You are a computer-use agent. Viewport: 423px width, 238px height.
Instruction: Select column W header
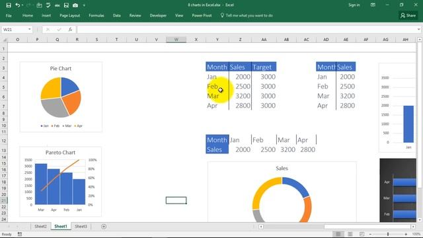coord(176,40)
